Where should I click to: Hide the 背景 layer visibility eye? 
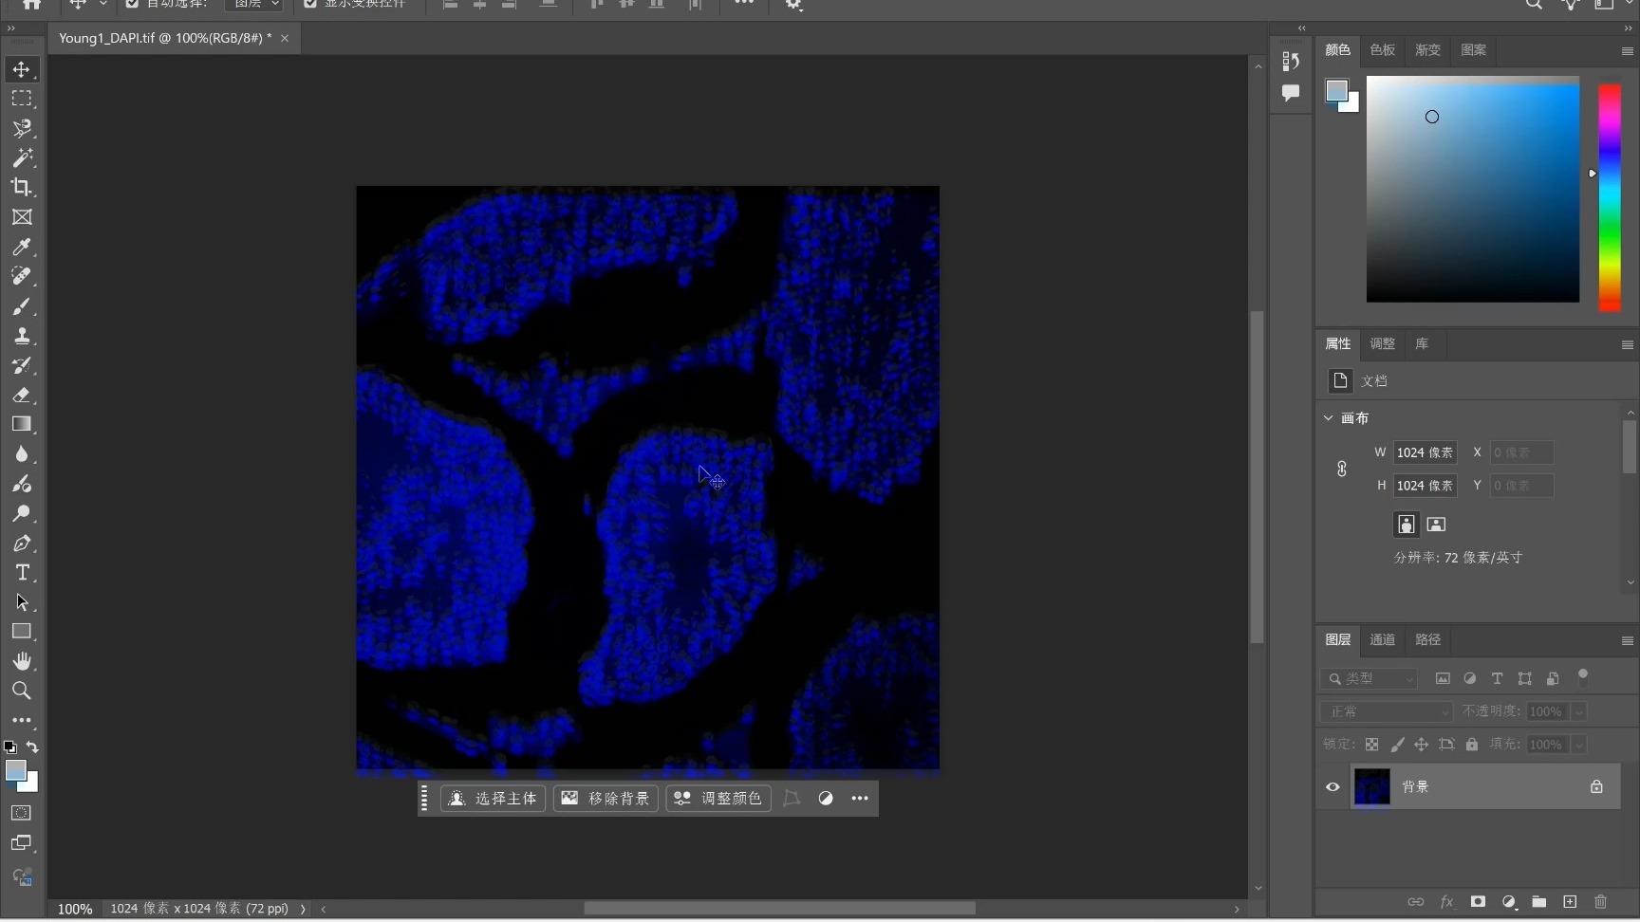pyautogui.click(x=1332, y=786)
